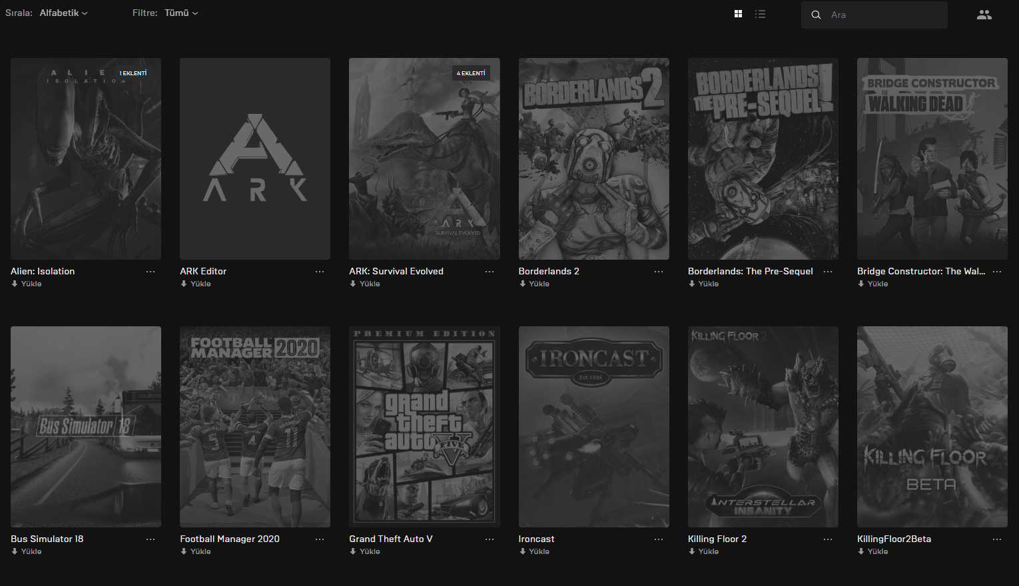Screen dimensions: 1019x586
Task: Open the more options for Killing Floor 2
Action: [828, 539]
